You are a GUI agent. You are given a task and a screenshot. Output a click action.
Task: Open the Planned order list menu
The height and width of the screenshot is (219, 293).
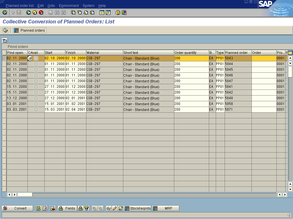20,6
